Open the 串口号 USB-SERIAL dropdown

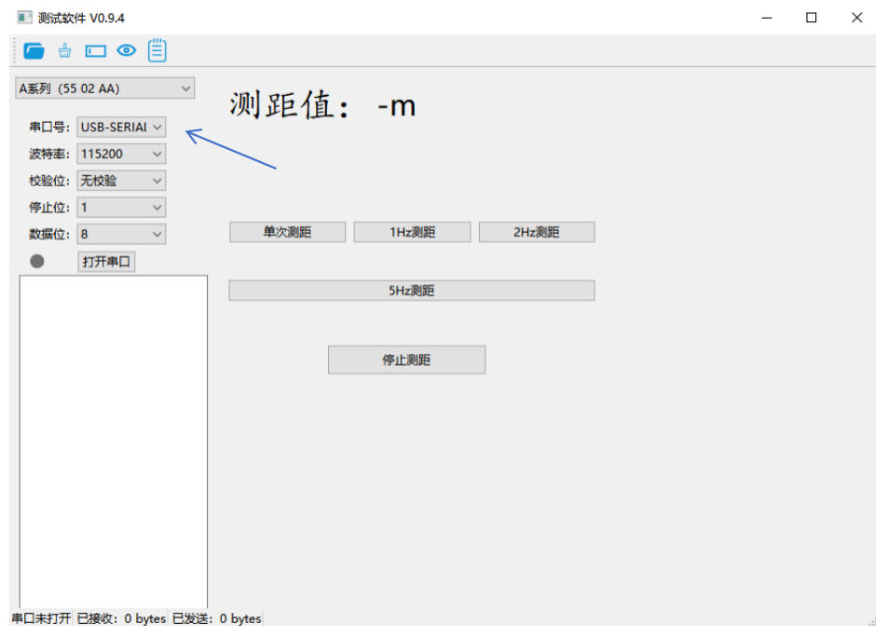121,127
